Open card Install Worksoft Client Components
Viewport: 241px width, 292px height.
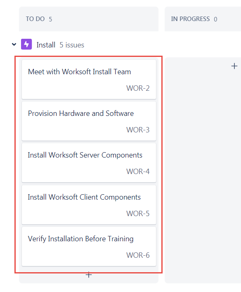click(x=89, y=205)
